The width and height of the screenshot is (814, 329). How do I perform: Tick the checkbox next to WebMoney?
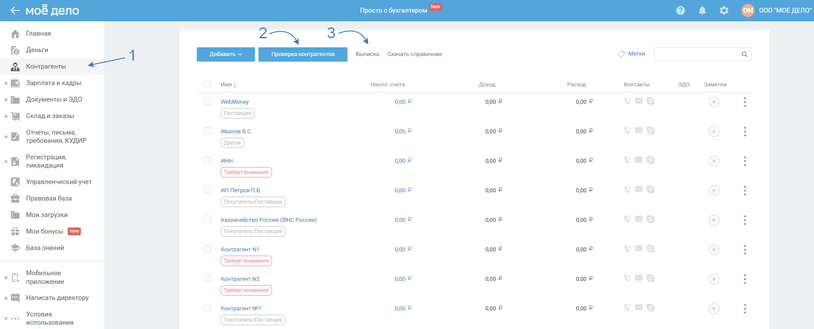[208, 101]
